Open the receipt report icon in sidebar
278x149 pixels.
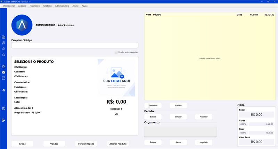click(x=3, y=108)
